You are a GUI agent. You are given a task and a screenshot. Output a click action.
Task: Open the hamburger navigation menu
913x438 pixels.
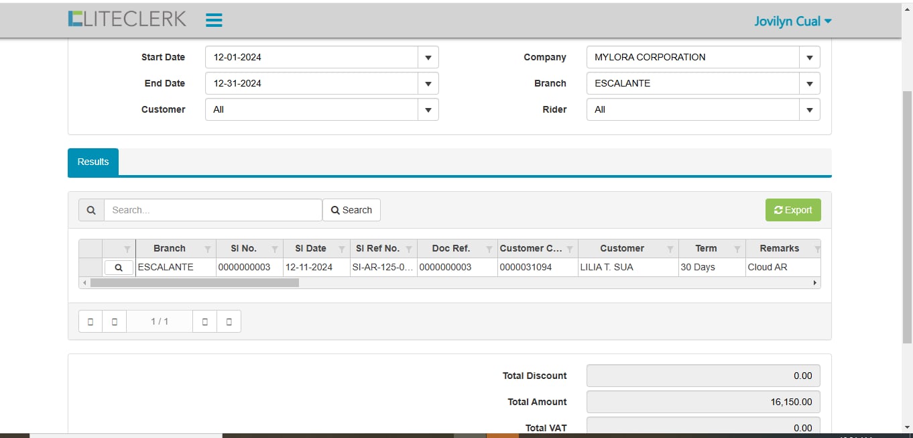point(214,20)
